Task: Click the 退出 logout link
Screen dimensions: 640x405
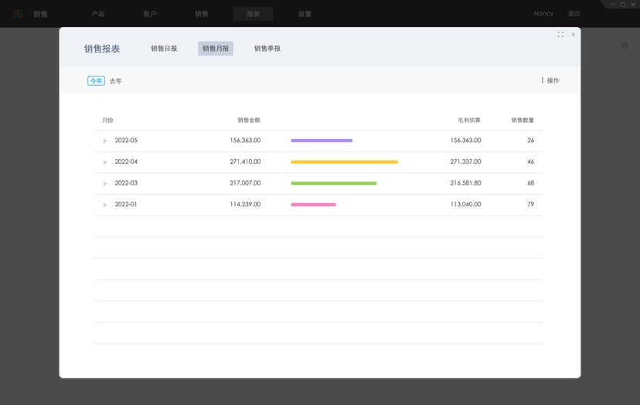Action: click(574, 13)
